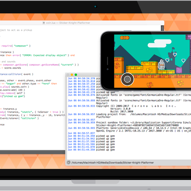191x191 pixels.
Task: Click the Copyright Corona Labs Inc. log line
Action: pyautogui.click(x=122, y=106)
